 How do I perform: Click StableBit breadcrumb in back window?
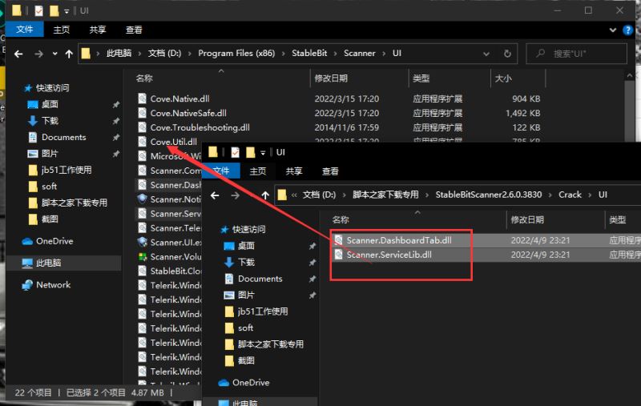pos(309,53)
